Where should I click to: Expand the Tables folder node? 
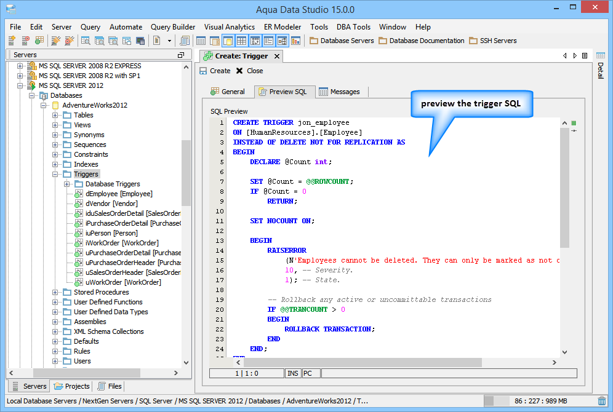(55, 115)
